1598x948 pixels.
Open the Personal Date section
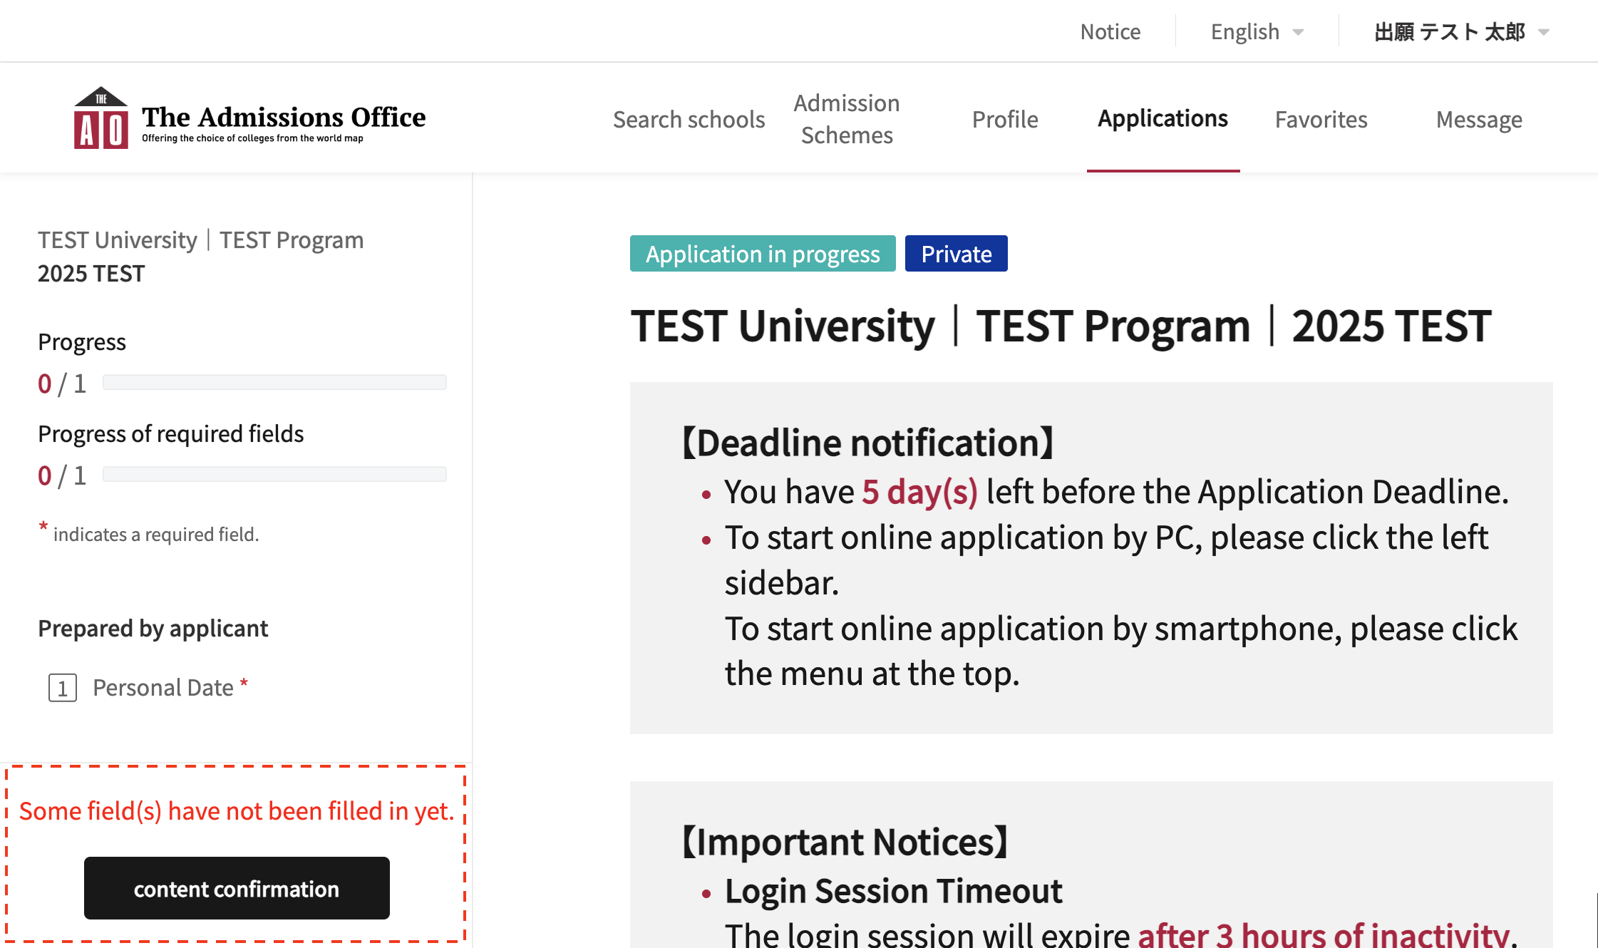(x=163, y=688)
